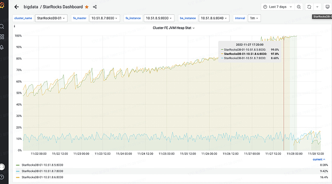Image resolution: width=332 pixels, height=184 pixels.
Task: Open the share dashboard icon
Action: point(95,7)
